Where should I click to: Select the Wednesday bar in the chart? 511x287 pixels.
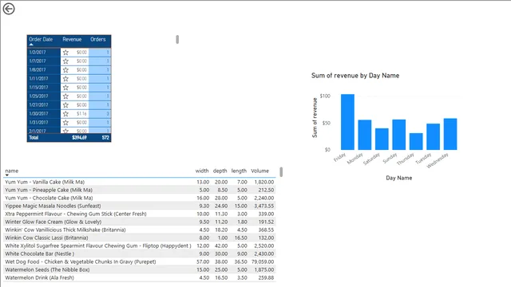click(450, 134)
